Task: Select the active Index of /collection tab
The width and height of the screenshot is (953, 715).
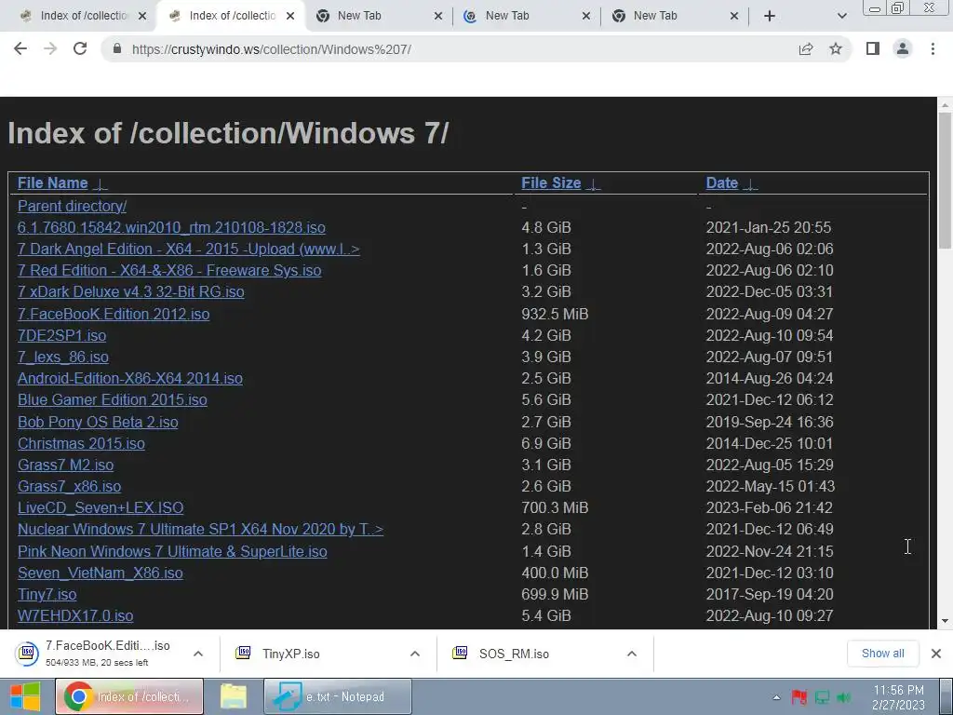Action: pos(231,16)
